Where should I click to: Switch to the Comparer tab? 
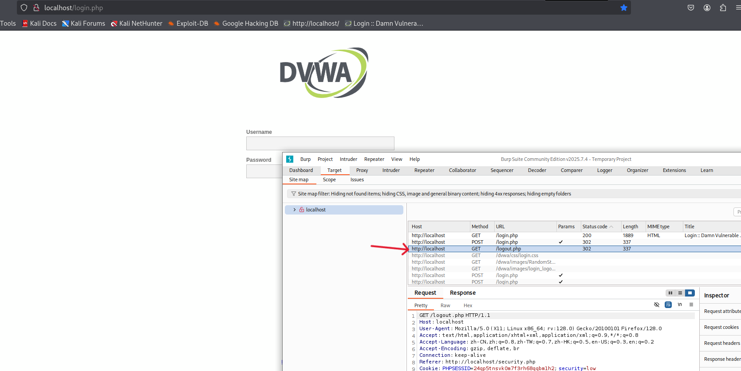coord(572,170)
